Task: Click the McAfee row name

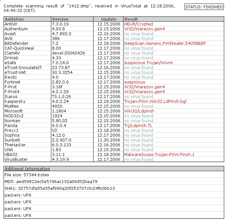Action: (x=12, y=106)
